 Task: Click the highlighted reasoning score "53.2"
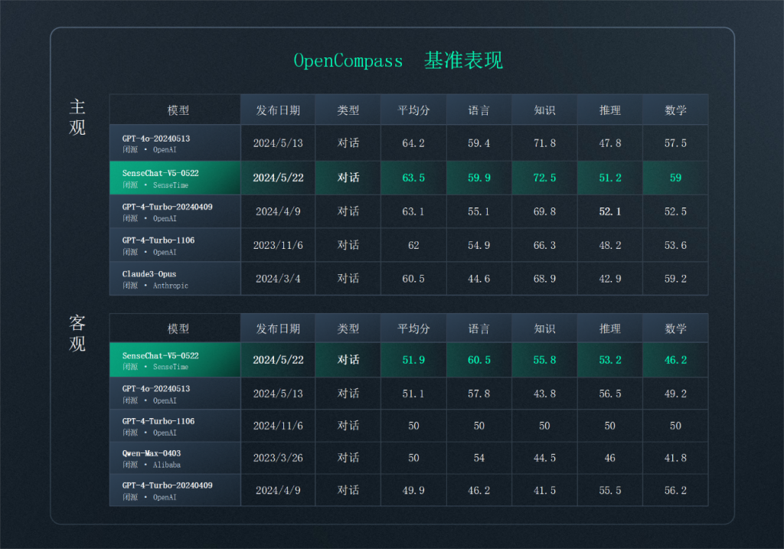click(x=610, y=360)
